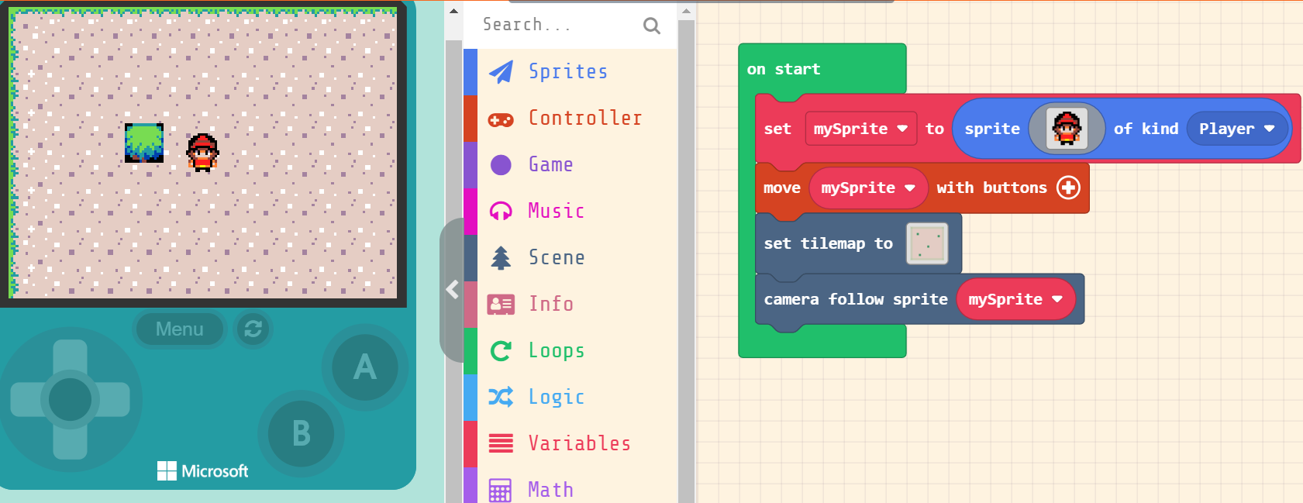Click the Controller gamepad icon
Viewport: 1303px width, 503px height.
point(501,119)
